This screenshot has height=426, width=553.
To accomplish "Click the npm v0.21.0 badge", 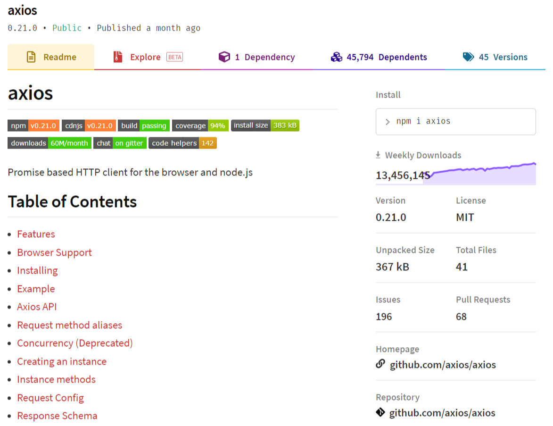I will click(33, 125).
